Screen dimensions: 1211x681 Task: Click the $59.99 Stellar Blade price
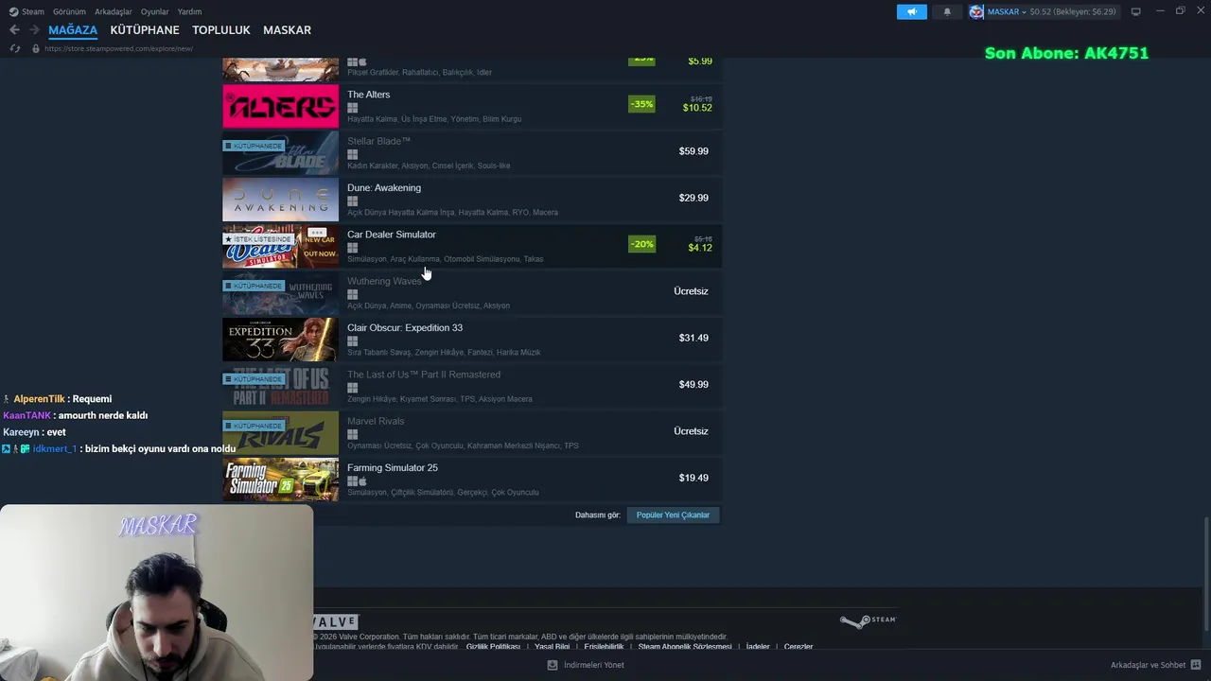click(x=693, y=151)
